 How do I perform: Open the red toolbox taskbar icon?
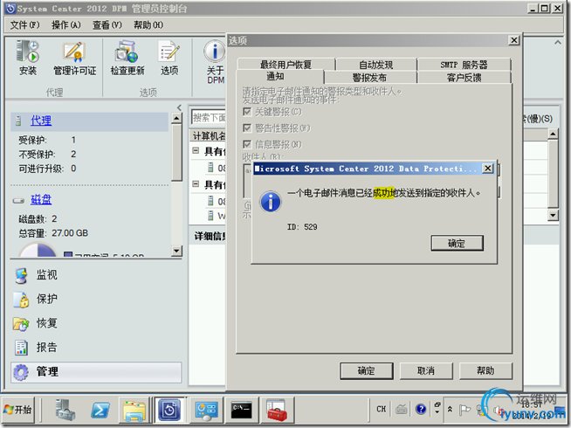click(277, 410)
